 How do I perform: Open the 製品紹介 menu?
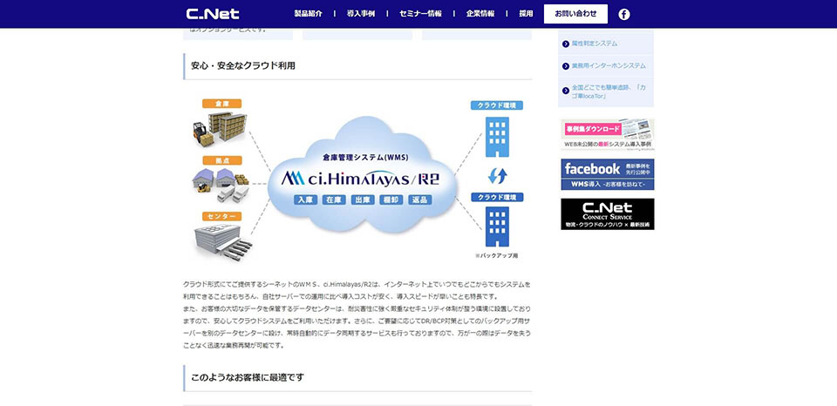click(308, 14)
